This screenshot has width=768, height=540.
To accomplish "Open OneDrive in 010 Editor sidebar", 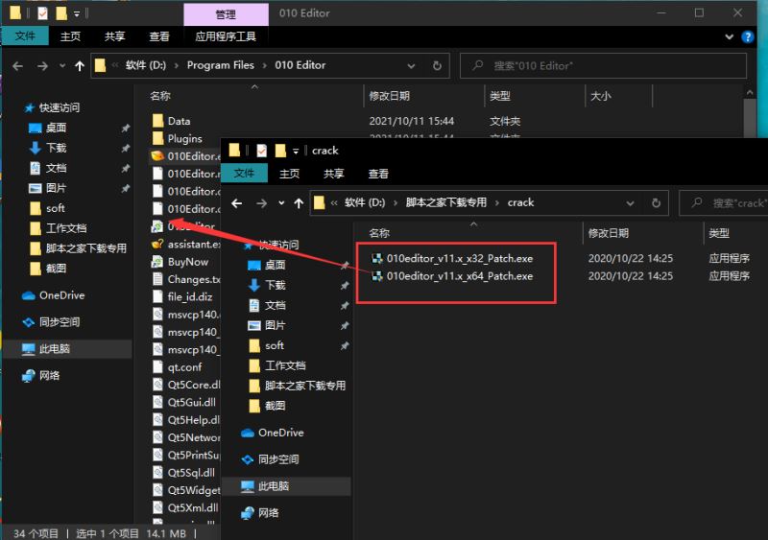I will click(54, 295).
